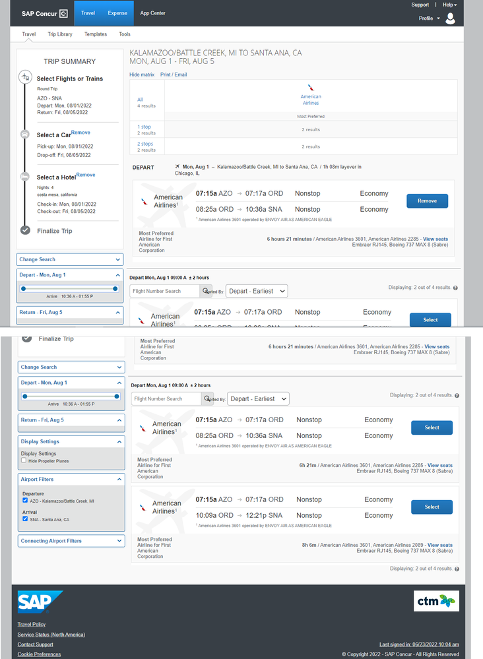Uncheck SNA - Santa Ana arrival filter
Viewport: 483px width, 659px height.
point(25,518)
